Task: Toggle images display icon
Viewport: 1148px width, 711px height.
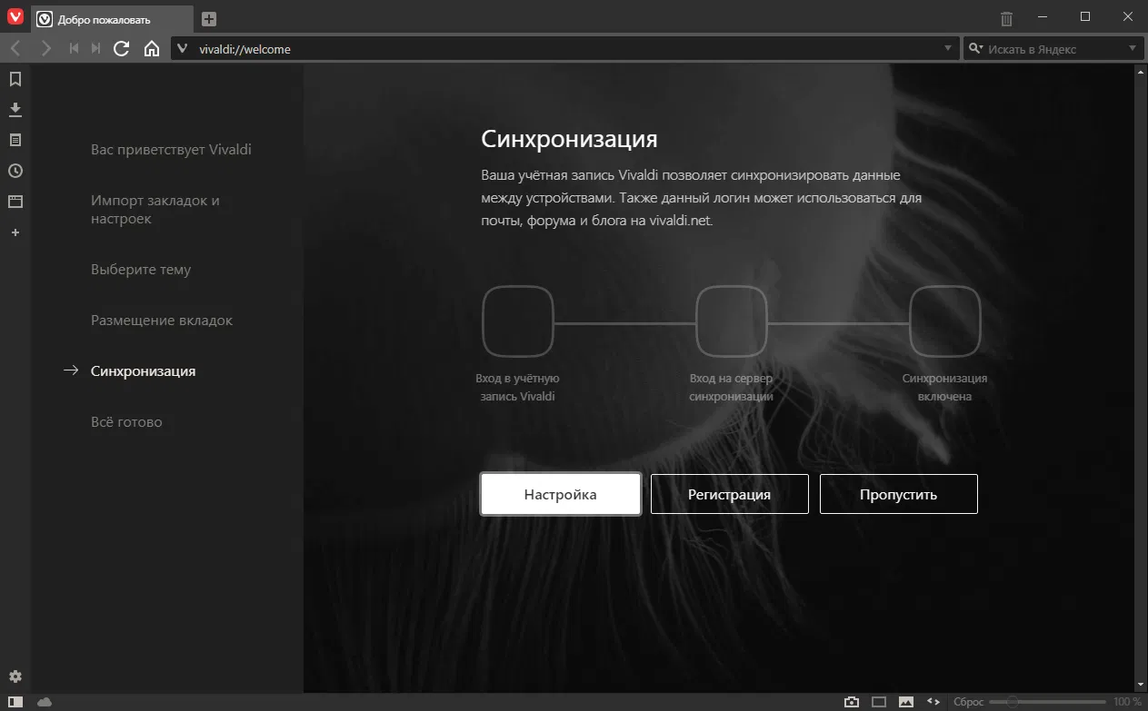Action: [906, 702]
